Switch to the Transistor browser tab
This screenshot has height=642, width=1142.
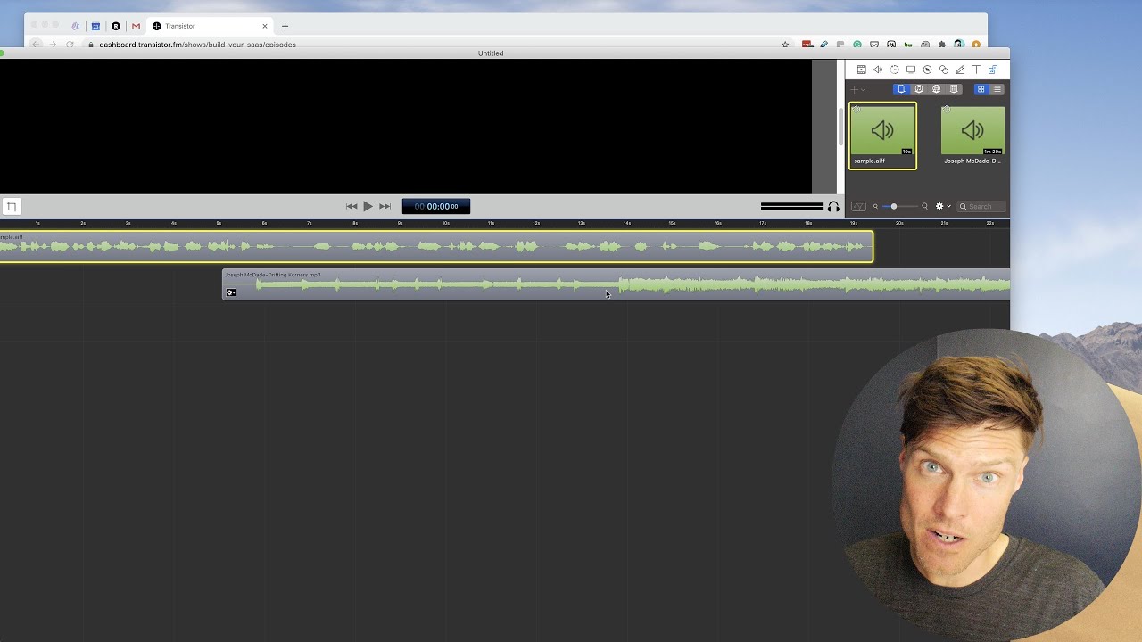click(211, 26)
